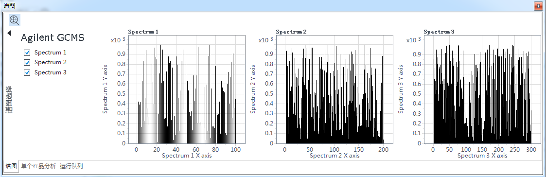Click the zoom/pan magnifier tool icon
Screen dimensions: 546x177
click(15, 20)
